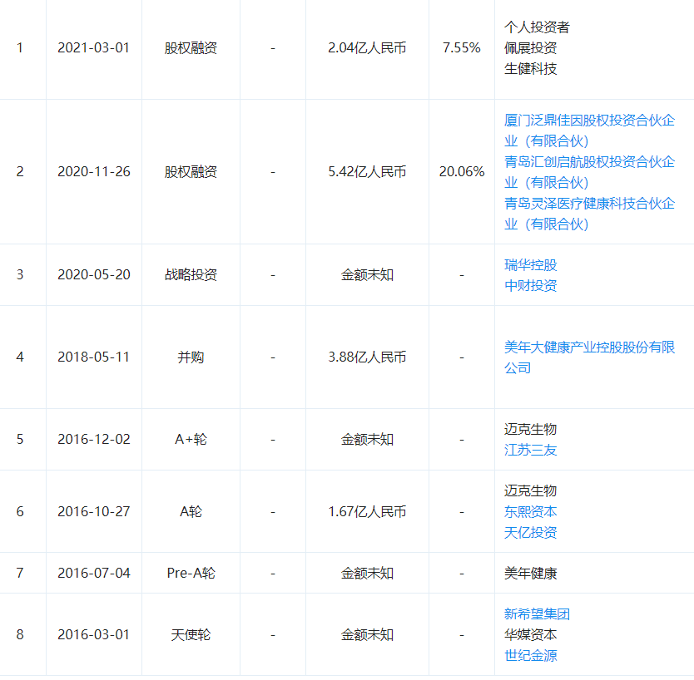Select the 2021-03-01 date cell
Viewport: 694px width, 680px height.
[93, 48]
